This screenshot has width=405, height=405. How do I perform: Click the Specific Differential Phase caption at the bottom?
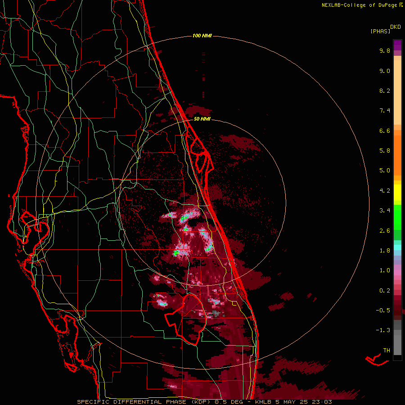(204, 402)
